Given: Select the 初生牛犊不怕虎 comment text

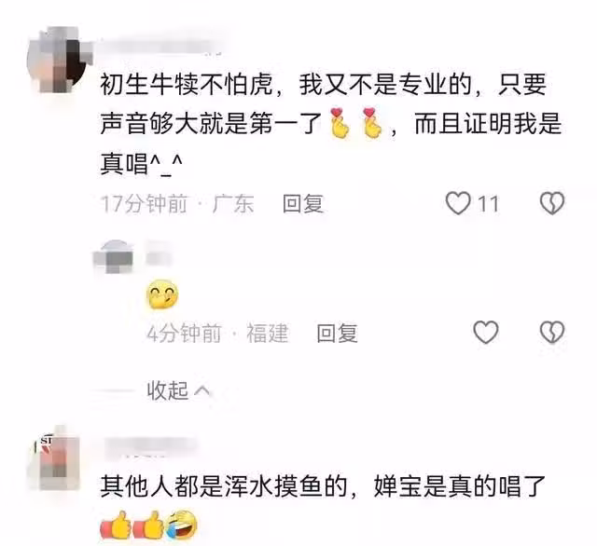Looking at the screenshot, I should pyautogui.click(x=330, y=124).
